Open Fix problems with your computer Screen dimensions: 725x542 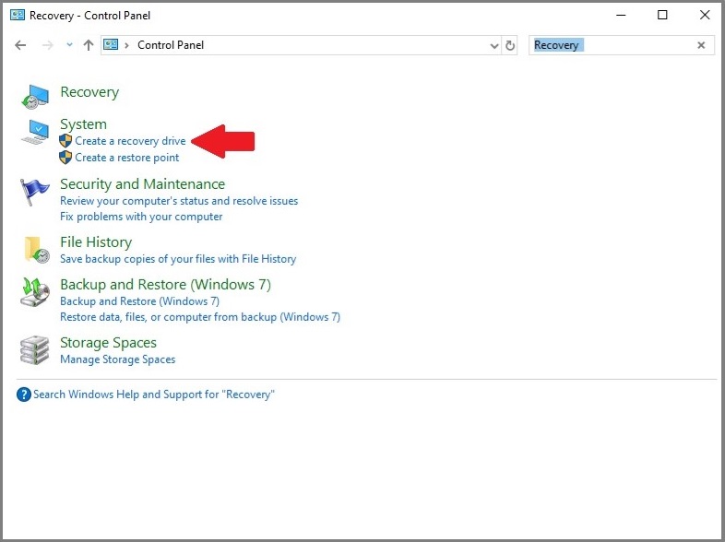click(x=141, y=217)
